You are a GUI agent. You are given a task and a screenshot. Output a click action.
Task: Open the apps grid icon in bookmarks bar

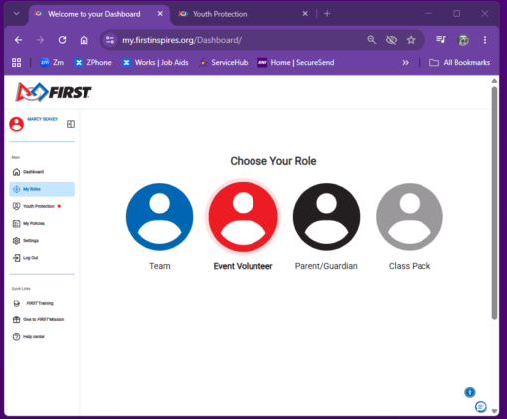tap(16, 62)
